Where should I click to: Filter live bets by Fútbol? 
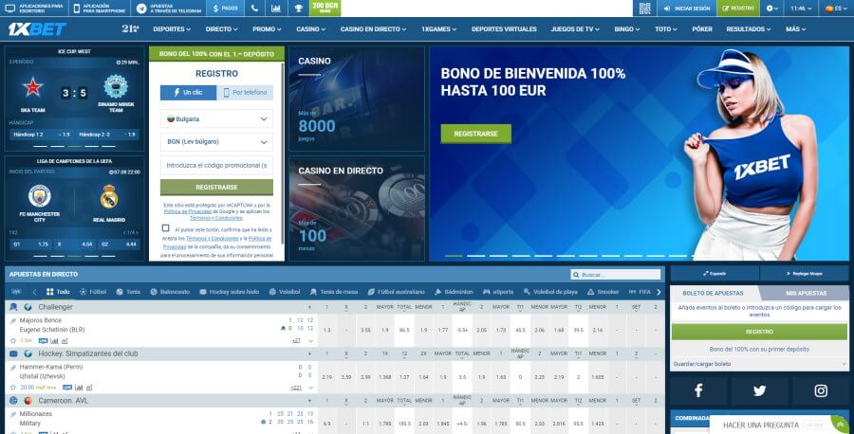[93, 292]
